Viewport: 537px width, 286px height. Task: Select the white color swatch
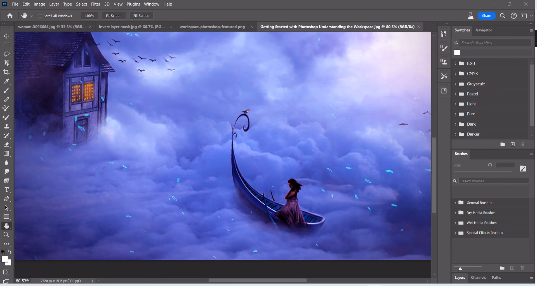(x=457, y=52)
